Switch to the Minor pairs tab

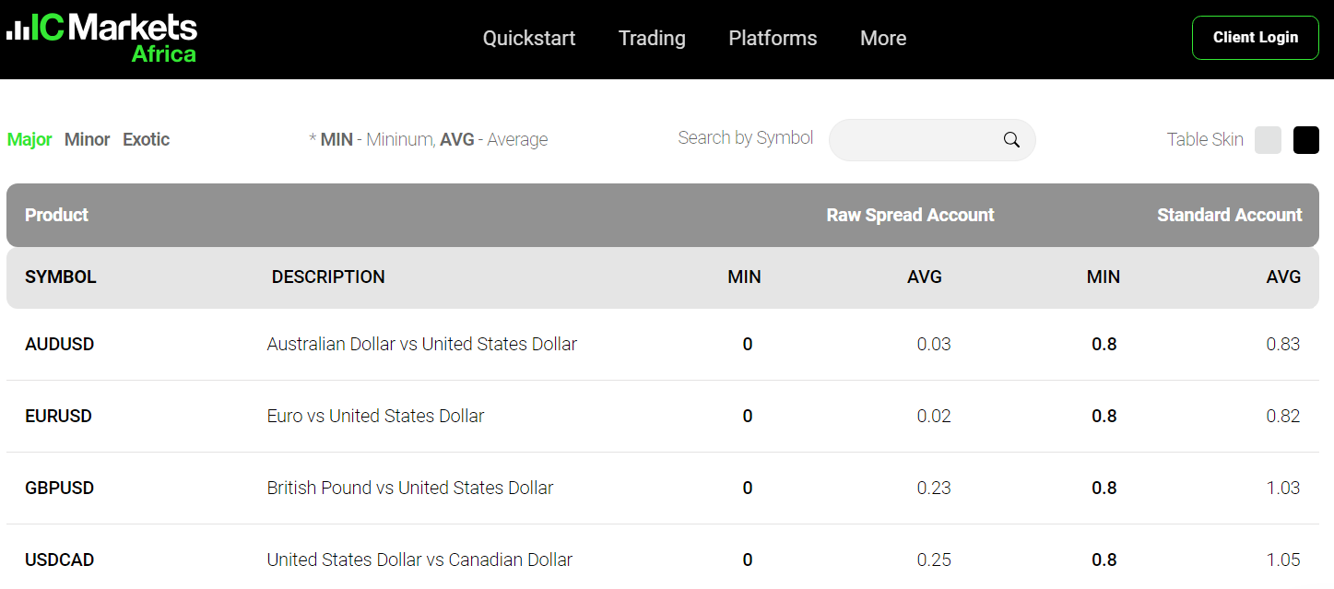(88, 140)
